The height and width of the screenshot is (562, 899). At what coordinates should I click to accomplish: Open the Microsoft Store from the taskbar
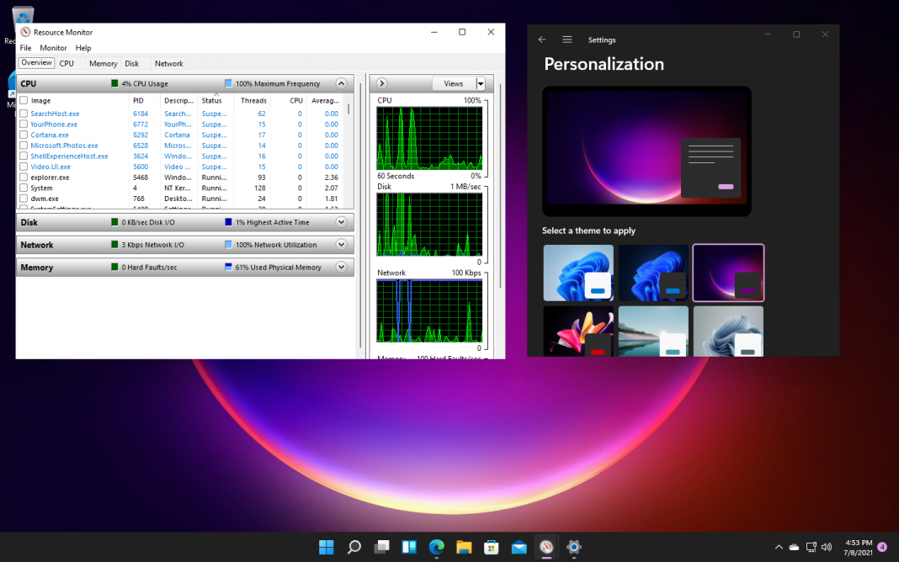pyautogui.click(x=491, y=547)
